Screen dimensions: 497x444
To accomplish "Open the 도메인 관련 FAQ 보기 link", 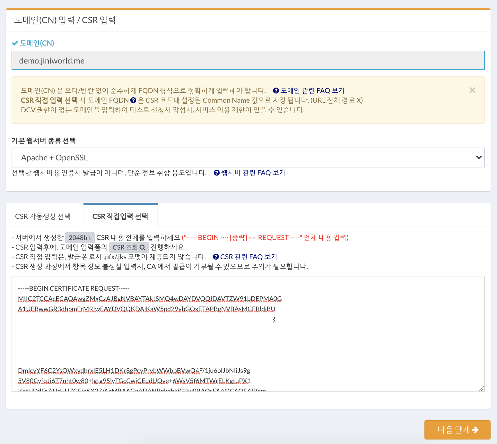I will 309,90.
